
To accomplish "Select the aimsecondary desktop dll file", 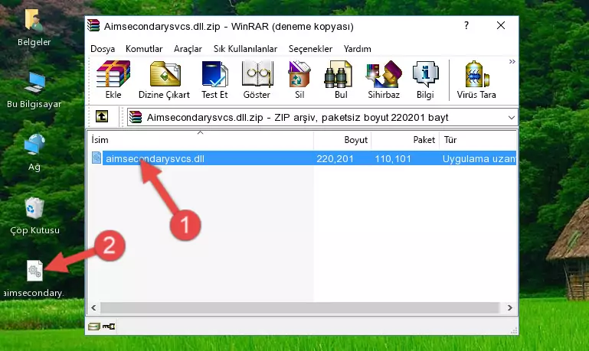I will tap(34, 279).
